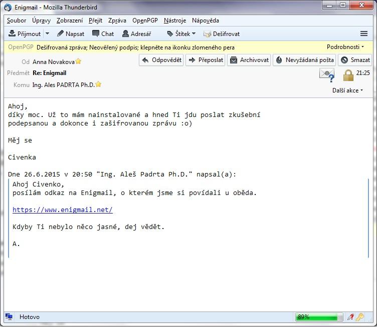Image resolution: width=377 pixels, height=327 pixels.
Task: Click the Hotovo status bar text
Action: pyautogui.click(x=30, y=317)
